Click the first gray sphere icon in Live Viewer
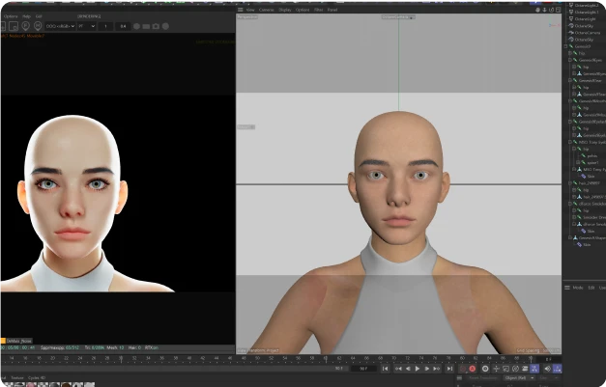This screenshot has height=387, width=606. pos(136,26)
